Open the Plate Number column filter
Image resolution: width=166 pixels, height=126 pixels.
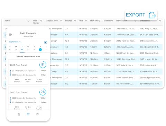[41, 21]
